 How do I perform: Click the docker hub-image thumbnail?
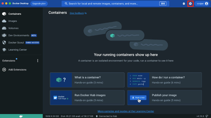61,97
